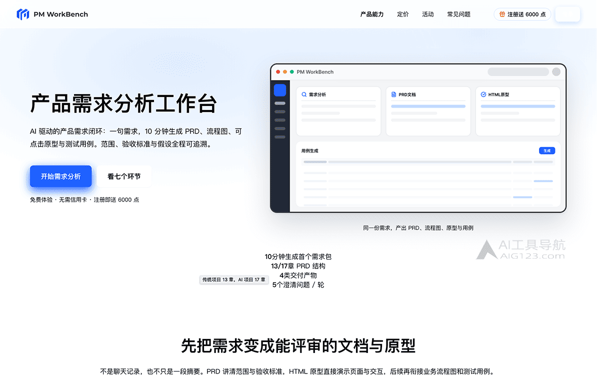Click the magnifier icon beside 需求分析
Viewport: 600px width, 375px height.
pyautogui.click(x=304, y=94)
